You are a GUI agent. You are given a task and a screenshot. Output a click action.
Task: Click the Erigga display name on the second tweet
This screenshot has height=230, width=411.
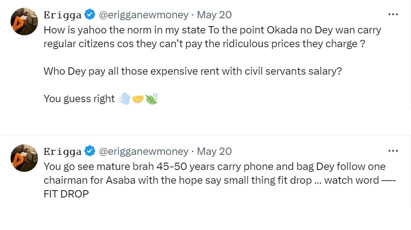[62, 152]
